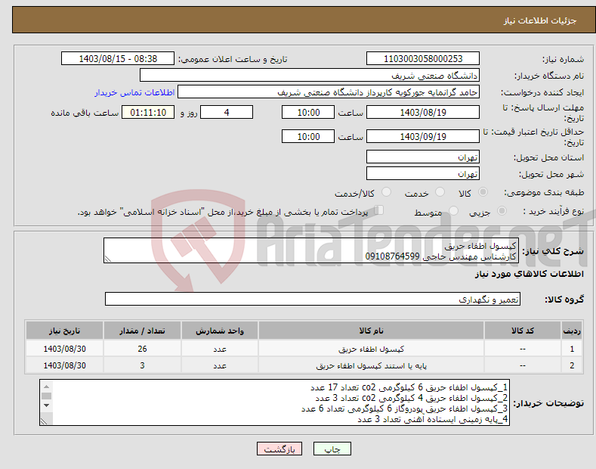
Task: Click the delivery city field
Action: click(423, 173)
